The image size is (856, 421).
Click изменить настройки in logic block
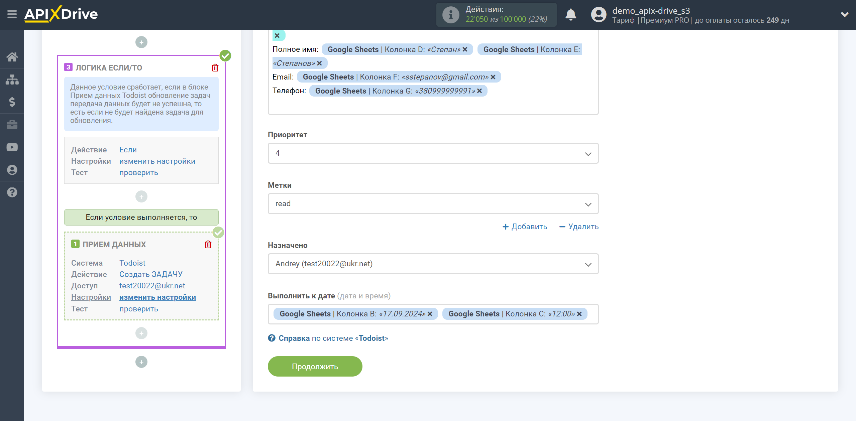click(157, 161)
